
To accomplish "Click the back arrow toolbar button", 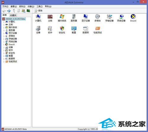I will tap(4, 11).
